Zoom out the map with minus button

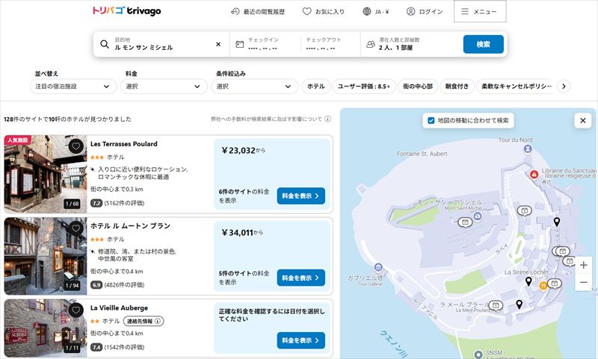coord(584,282)
